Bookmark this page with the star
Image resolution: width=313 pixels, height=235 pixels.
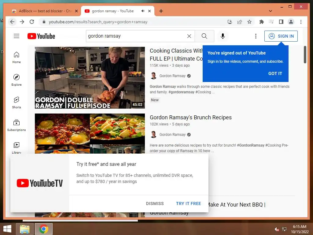coord(249,22)
